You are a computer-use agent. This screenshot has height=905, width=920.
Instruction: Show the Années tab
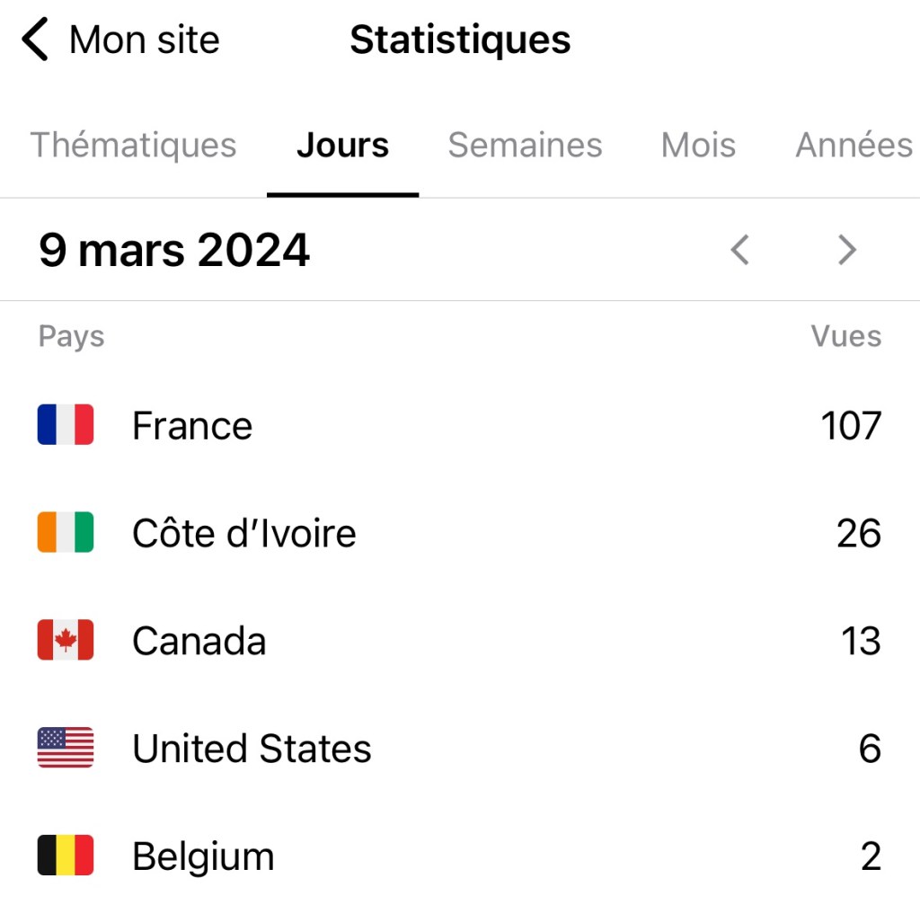tap(854, 146)
